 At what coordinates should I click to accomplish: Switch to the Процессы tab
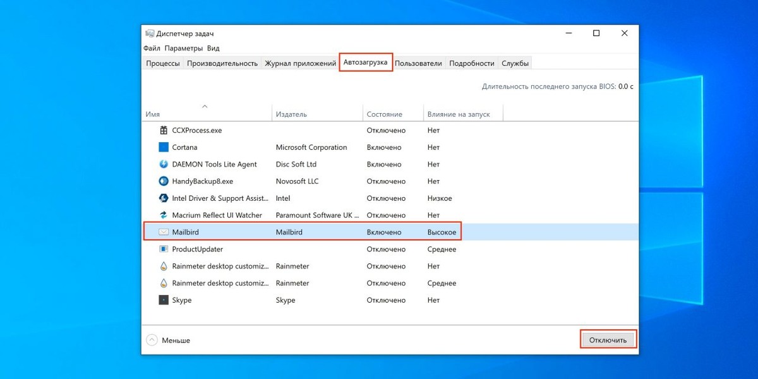(163, 63)
